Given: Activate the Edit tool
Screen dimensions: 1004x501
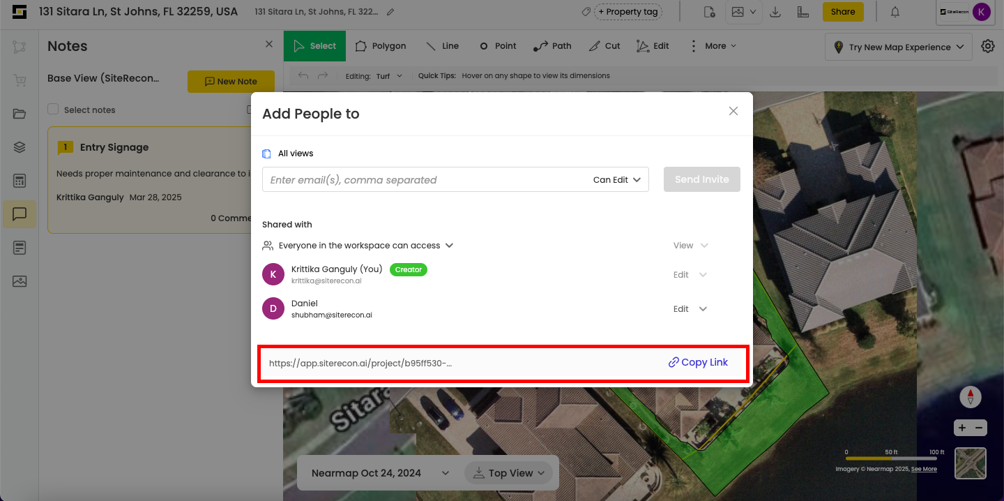Looking at the screenshot, I should (653, 46).
